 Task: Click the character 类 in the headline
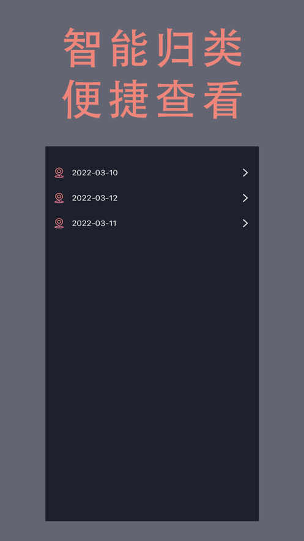coord(223,48)
